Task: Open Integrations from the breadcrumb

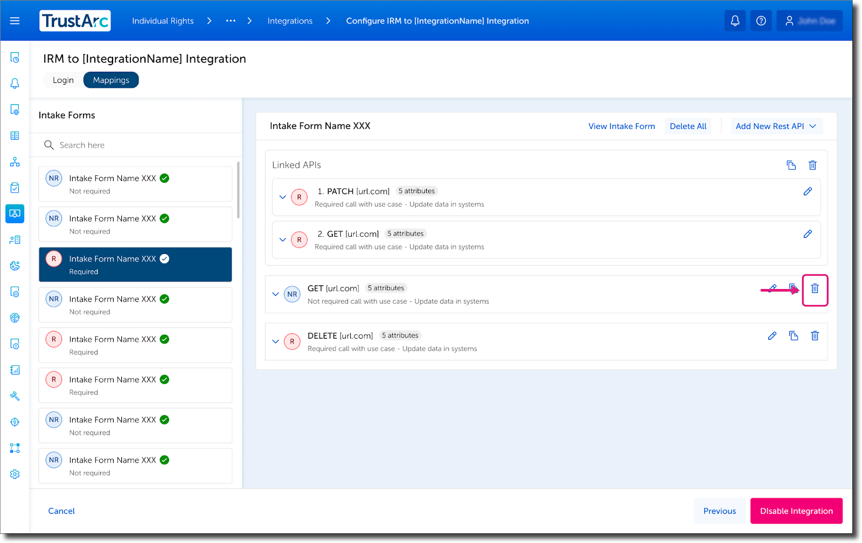Action: click(x=289, y=20)
